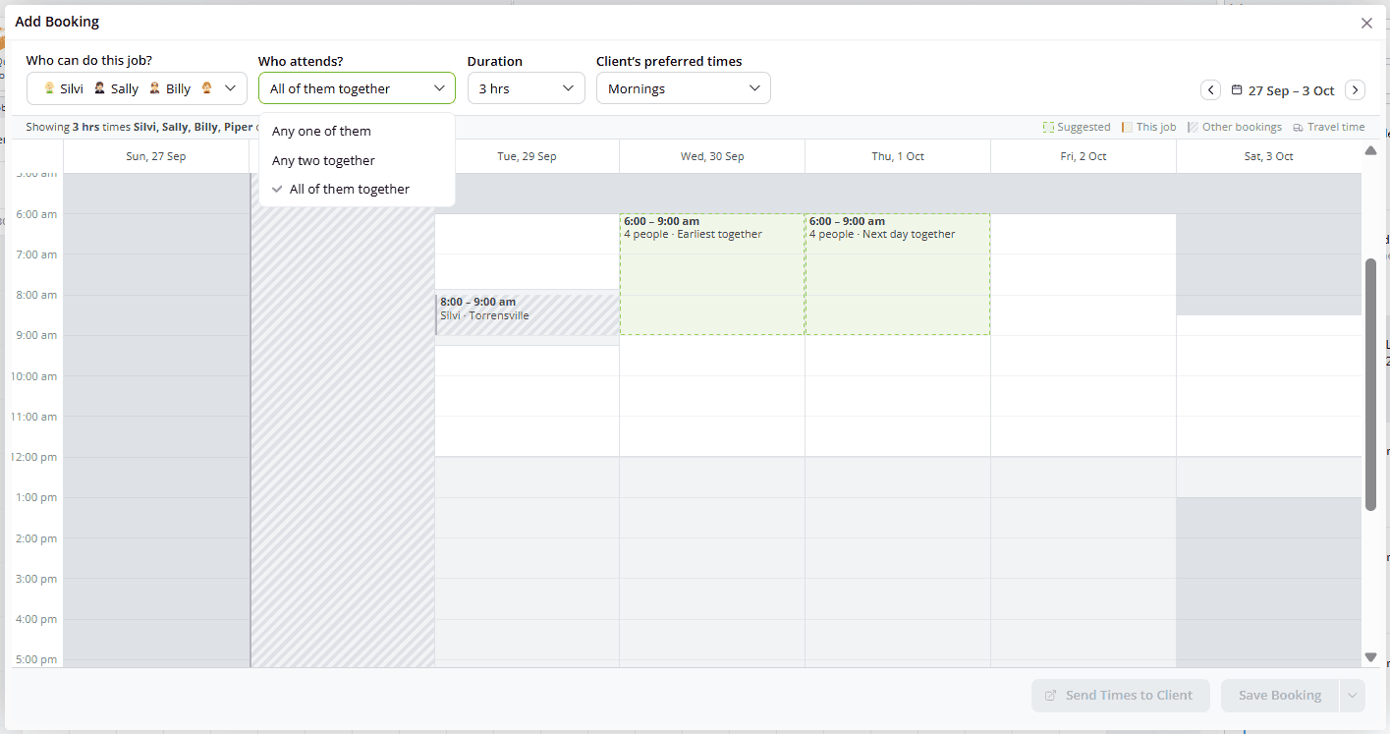Click the '3:00 pm' time label

(35, 579)
